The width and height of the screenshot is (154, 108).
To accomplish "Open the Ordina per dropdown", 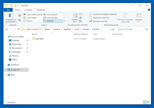I will point(75,18).
